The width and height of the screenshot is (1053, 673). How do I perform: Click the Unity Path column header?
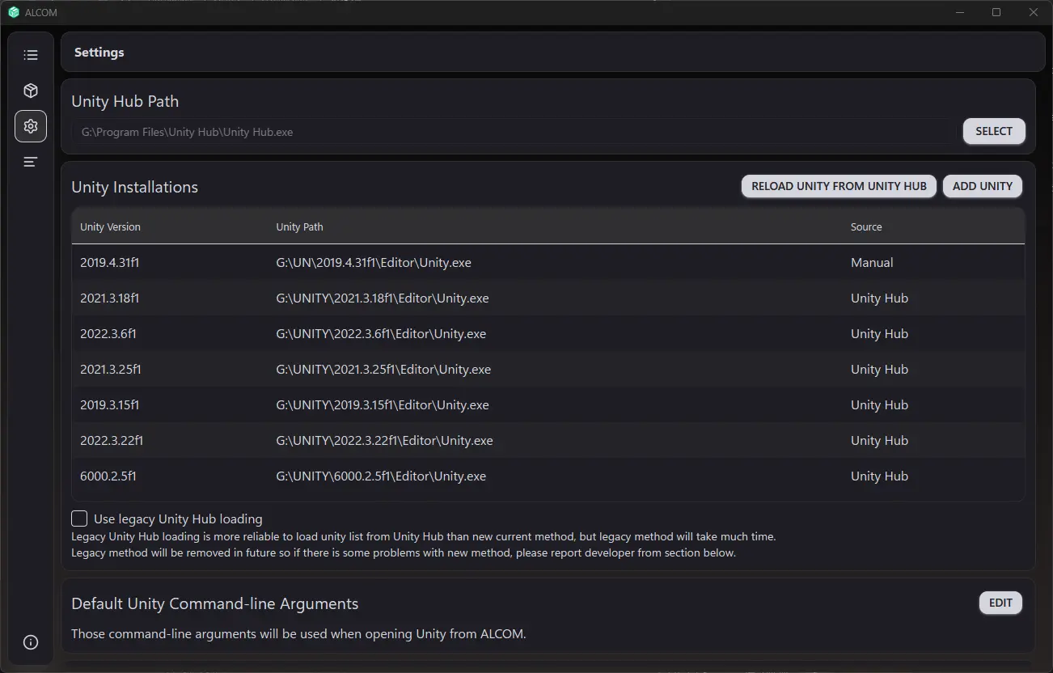(x=299, y=227)
